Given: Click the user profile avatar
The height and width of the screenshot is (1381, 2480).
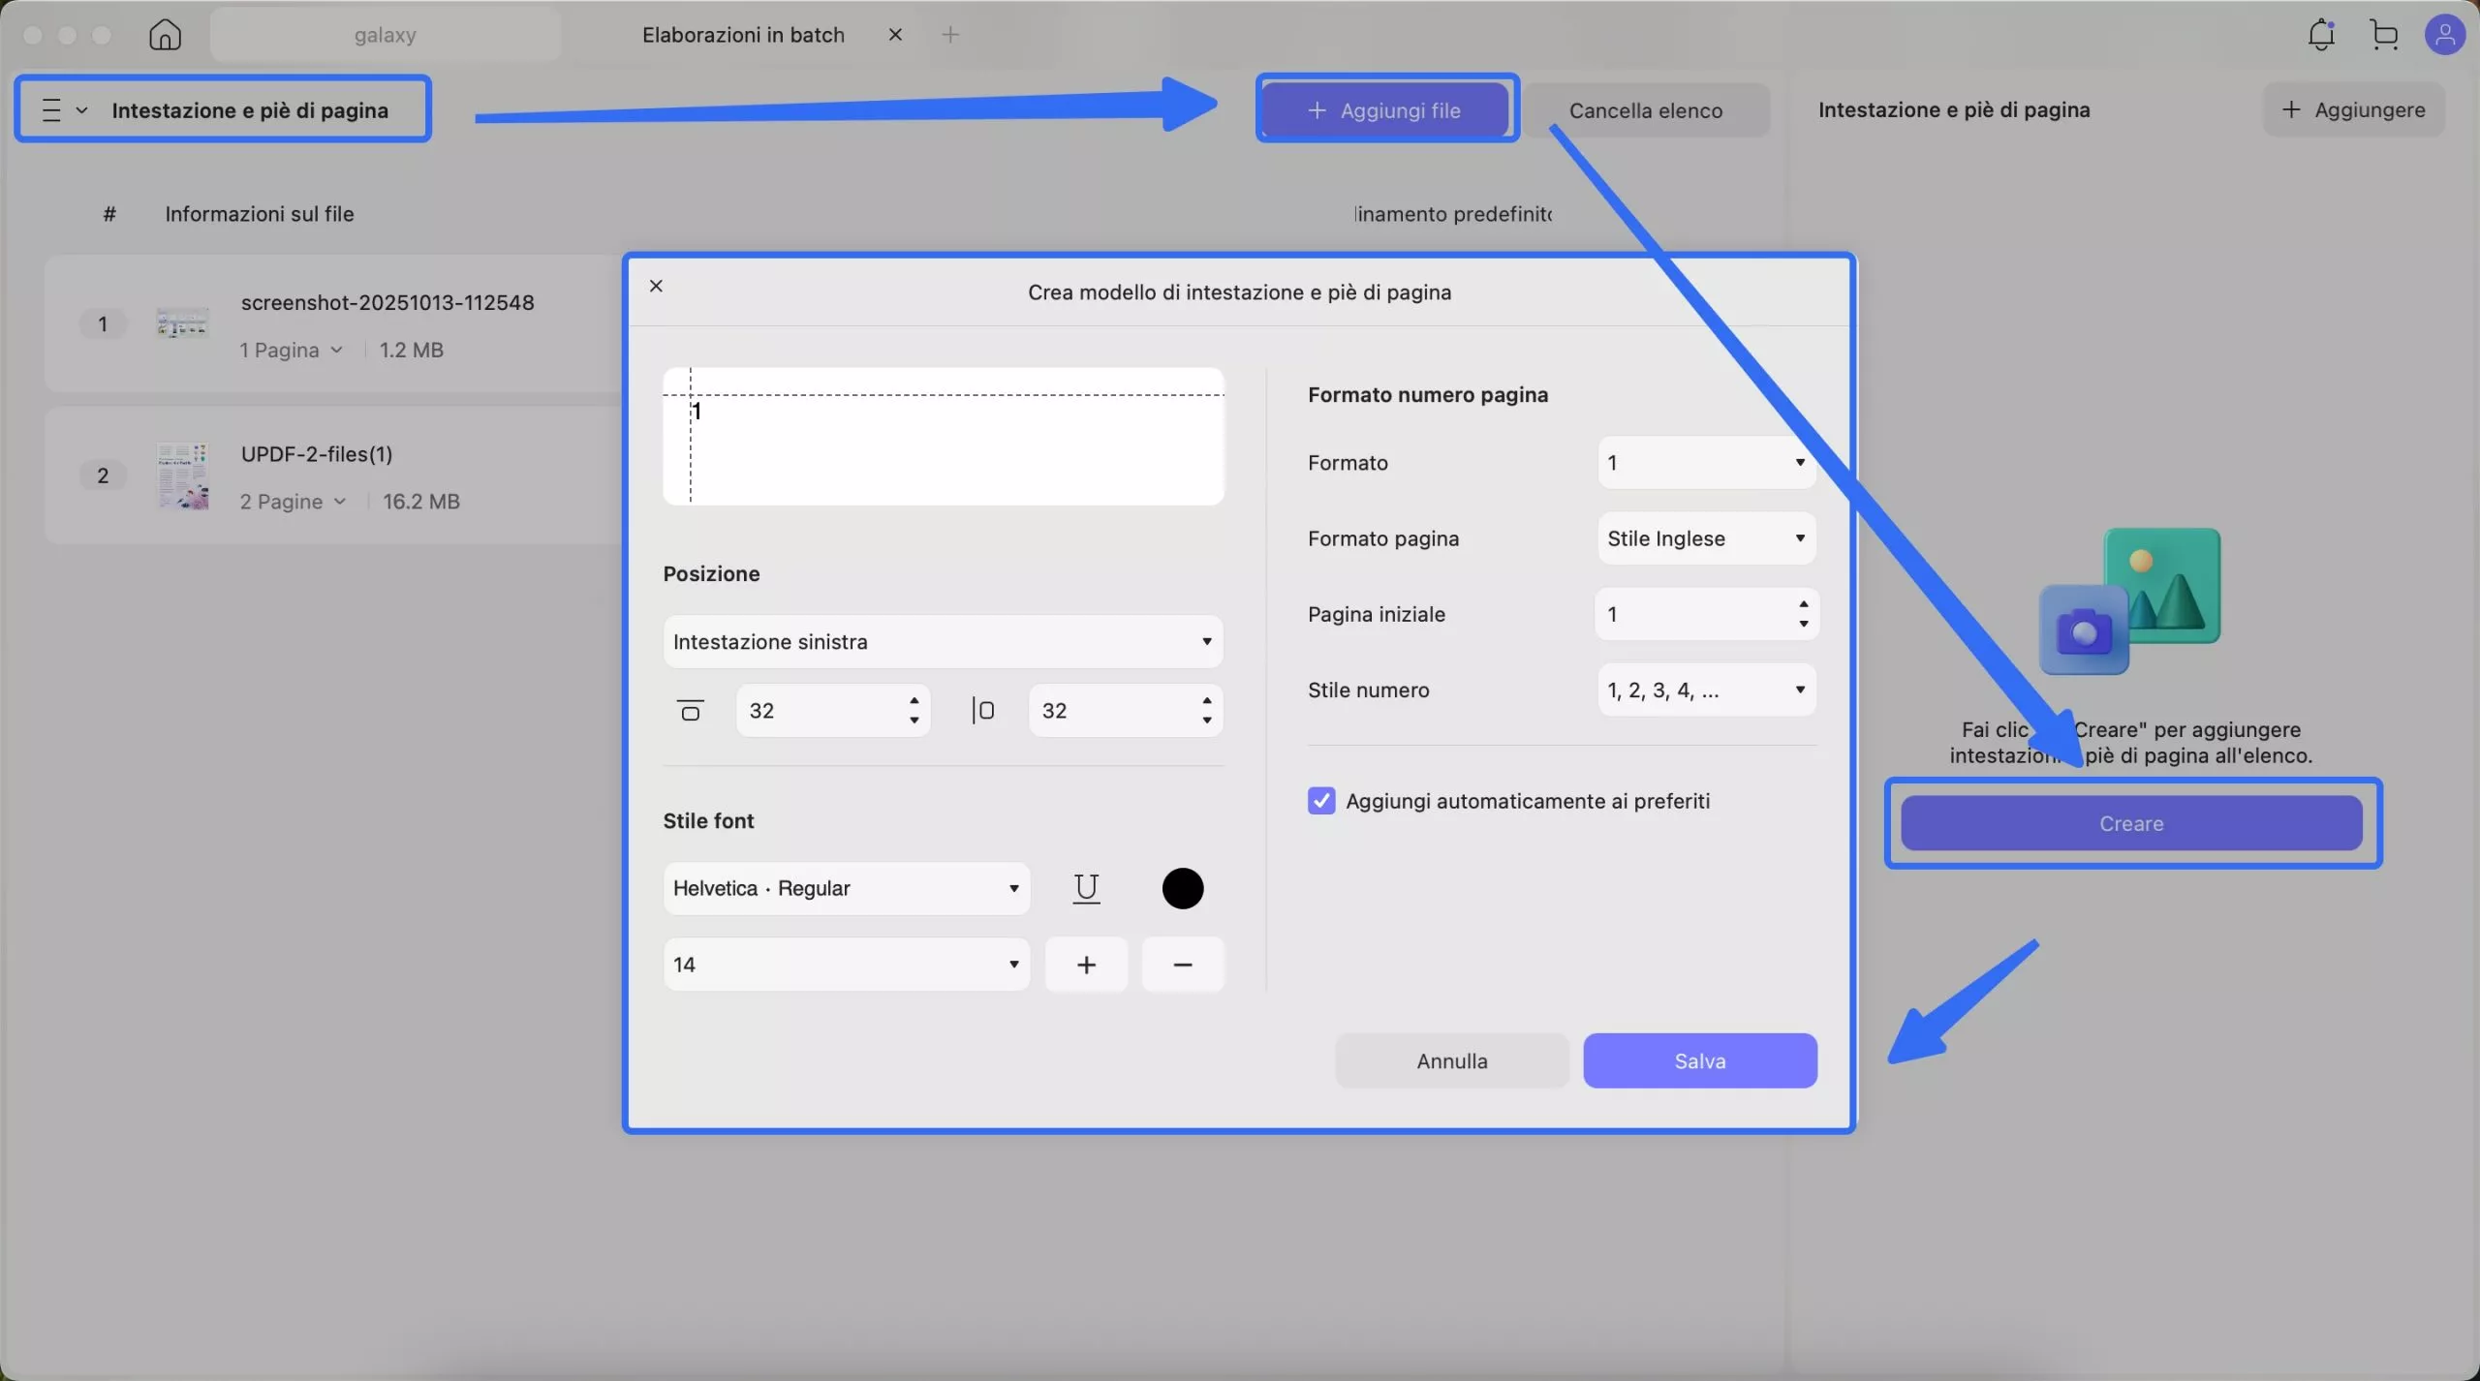Looking at the screenshot, I should pyautogui.click(x=2444, y=35).
